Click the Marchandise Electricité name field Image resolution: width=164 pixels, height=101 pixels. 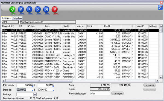pos(48,22)
